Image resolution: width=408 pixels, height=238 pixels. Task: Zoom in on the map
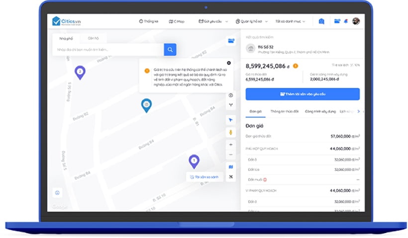(x=231, y=145)
